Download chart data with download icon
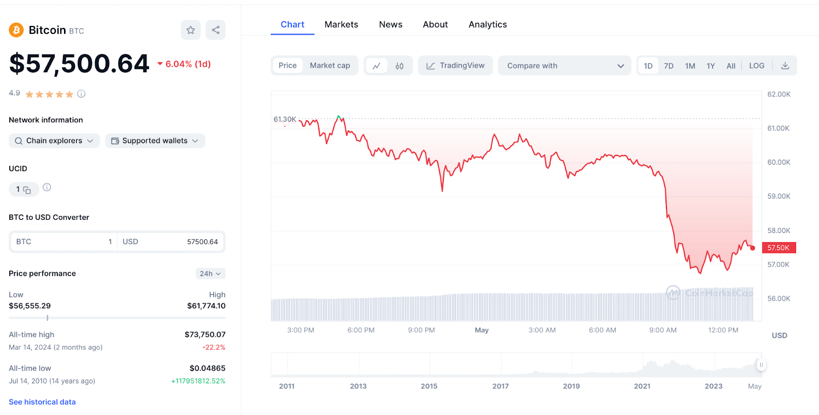 point(785,66)
